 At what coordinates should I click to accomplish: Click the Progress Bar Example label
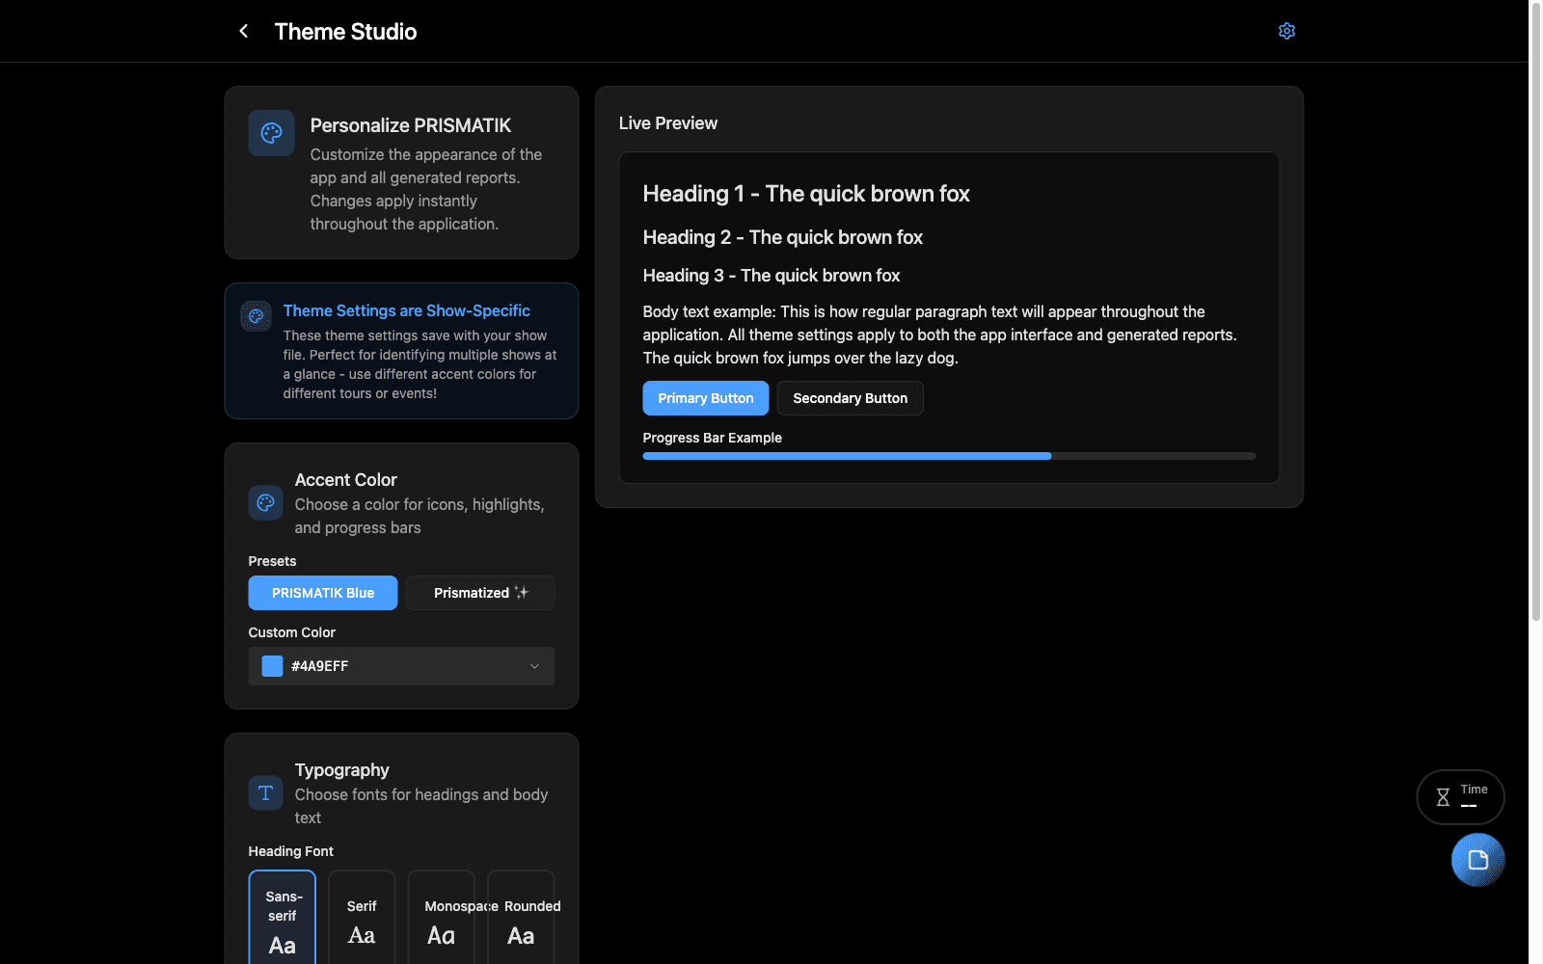pos(713,438)
